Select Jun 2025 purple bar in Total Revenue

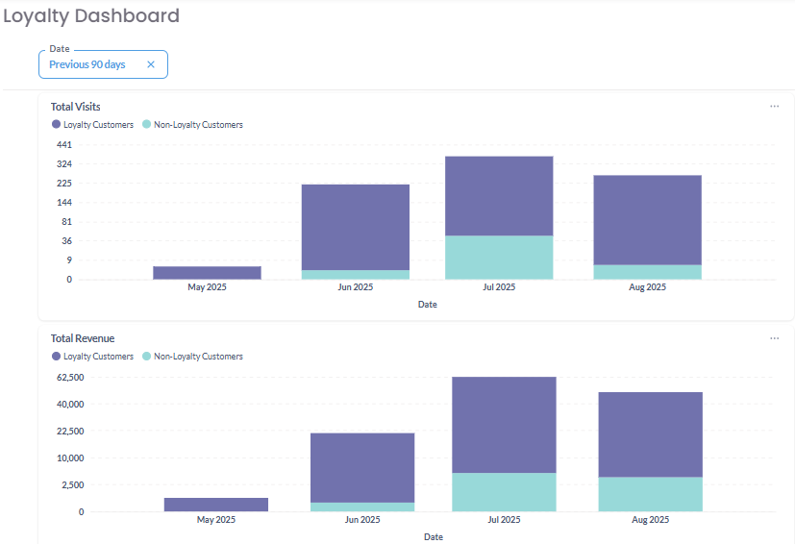(x=362, y=467)
